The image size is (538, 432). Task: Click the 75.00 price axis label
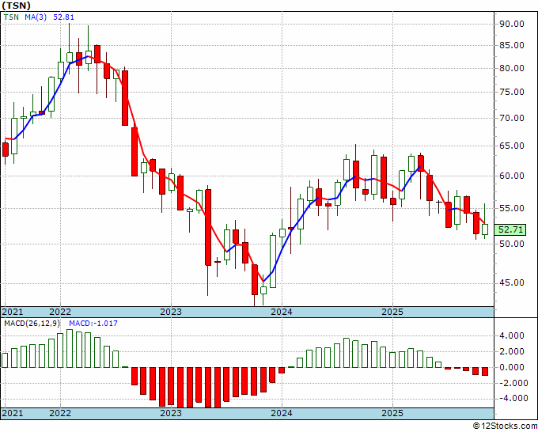click(x=512, y=92)
